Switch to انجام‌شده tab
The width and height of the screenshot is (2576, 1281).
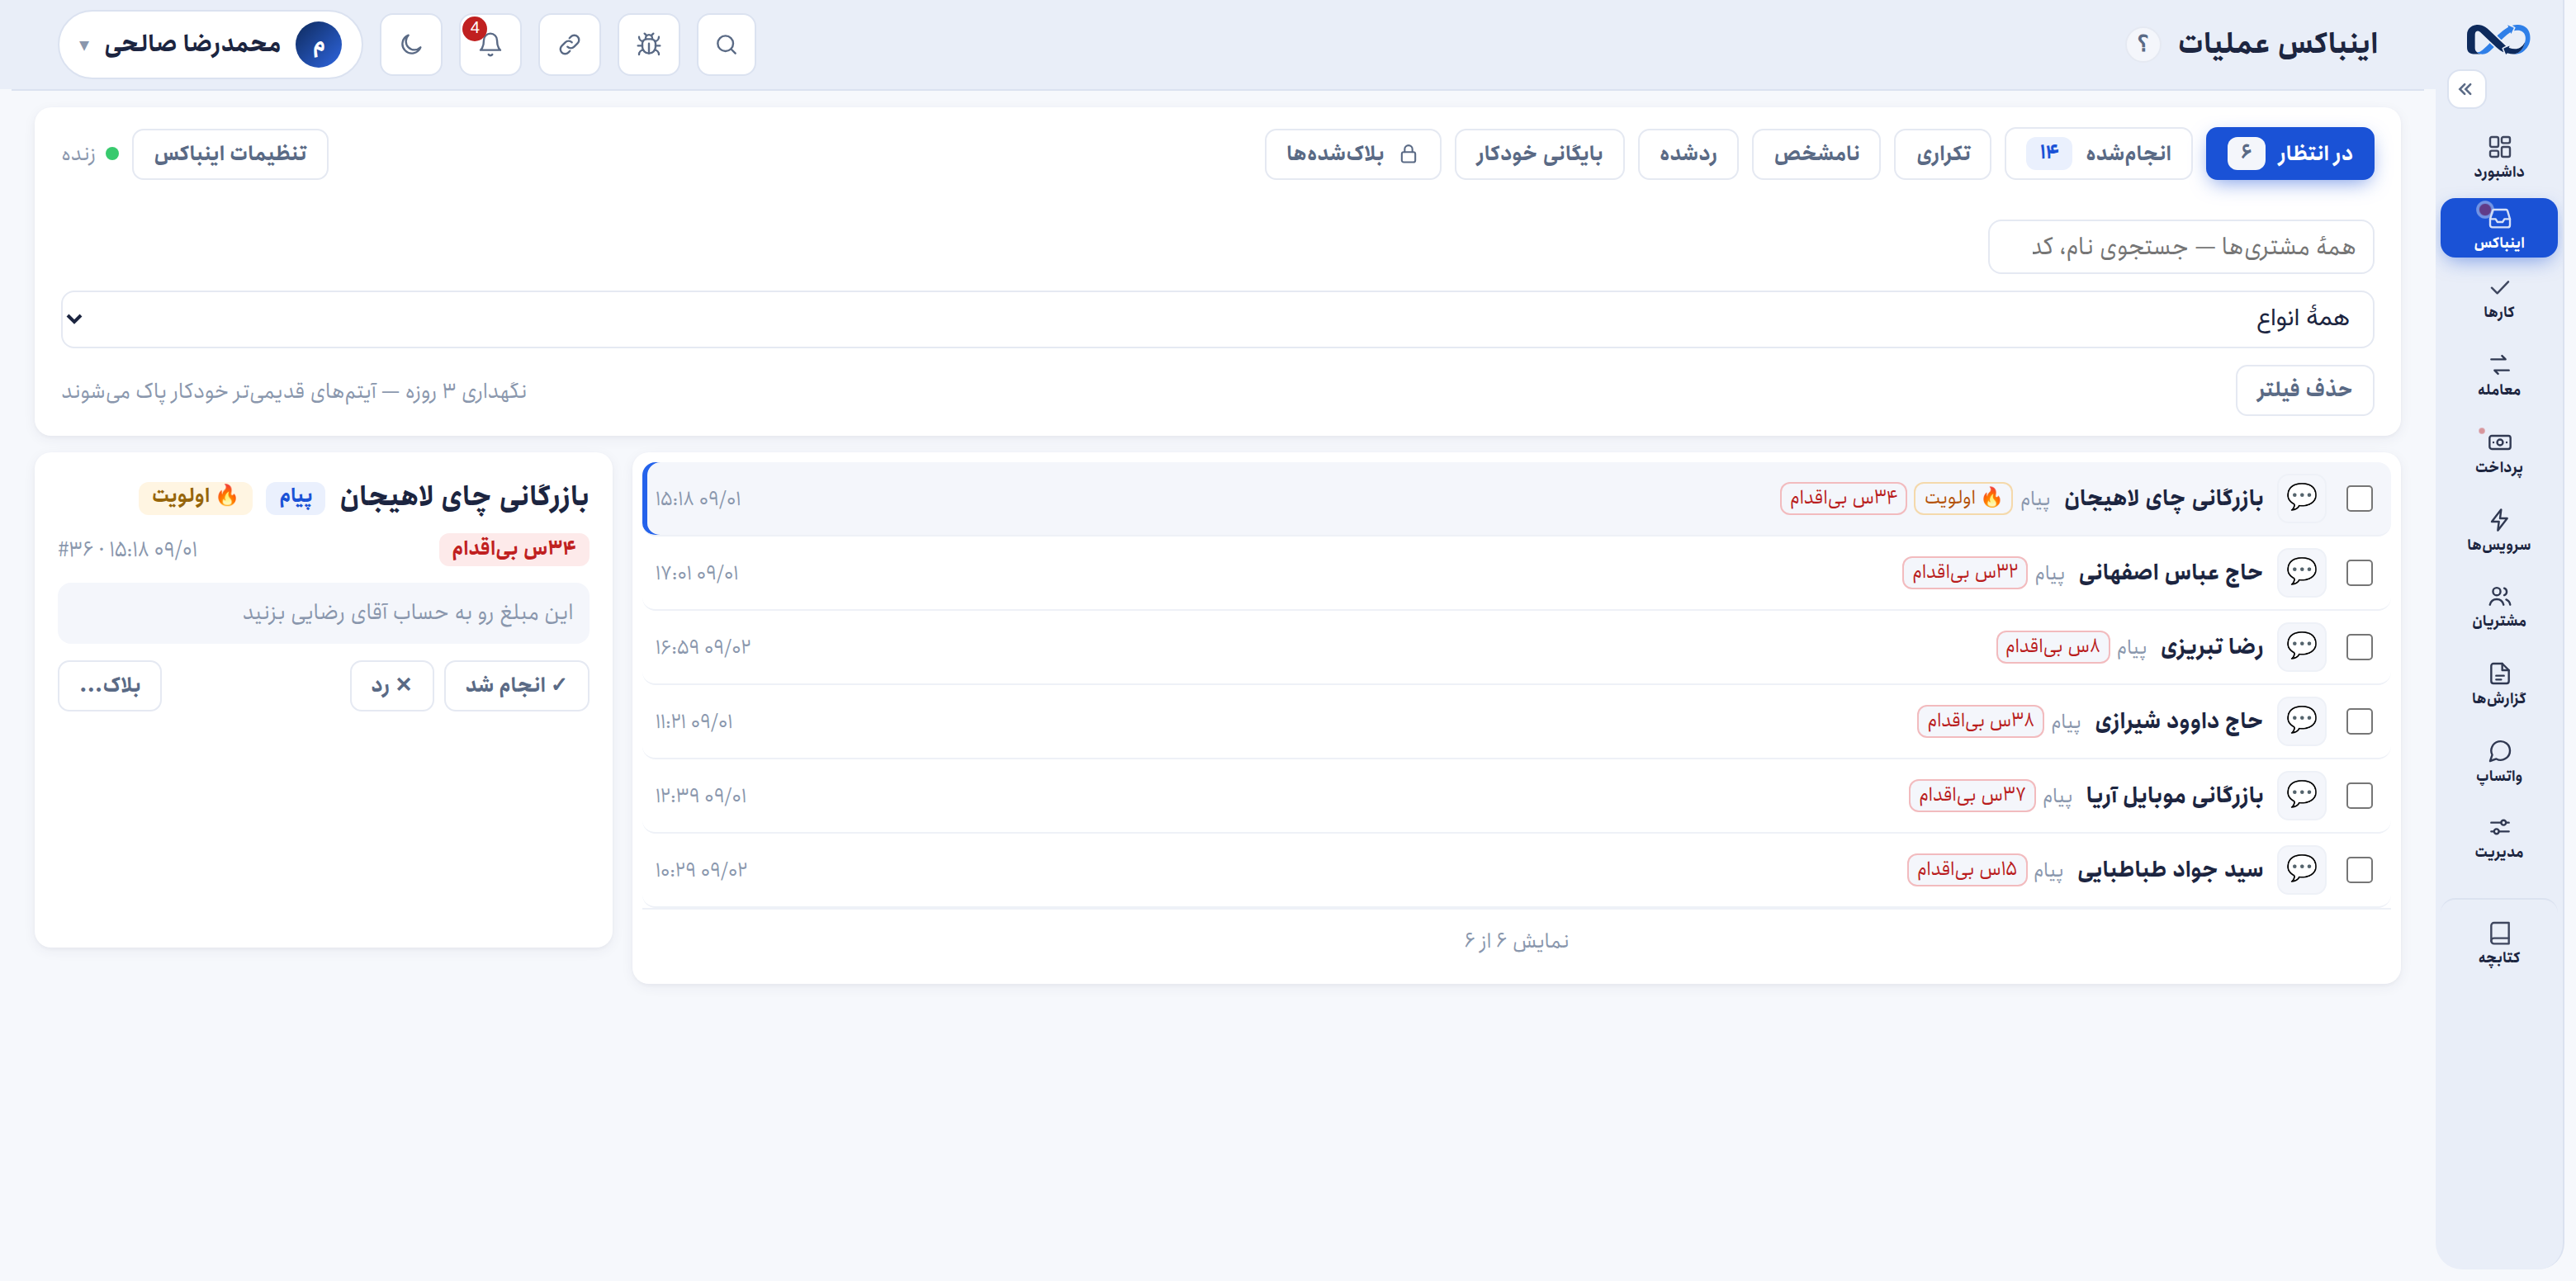pyautogui.click(x=2098, y=153)
